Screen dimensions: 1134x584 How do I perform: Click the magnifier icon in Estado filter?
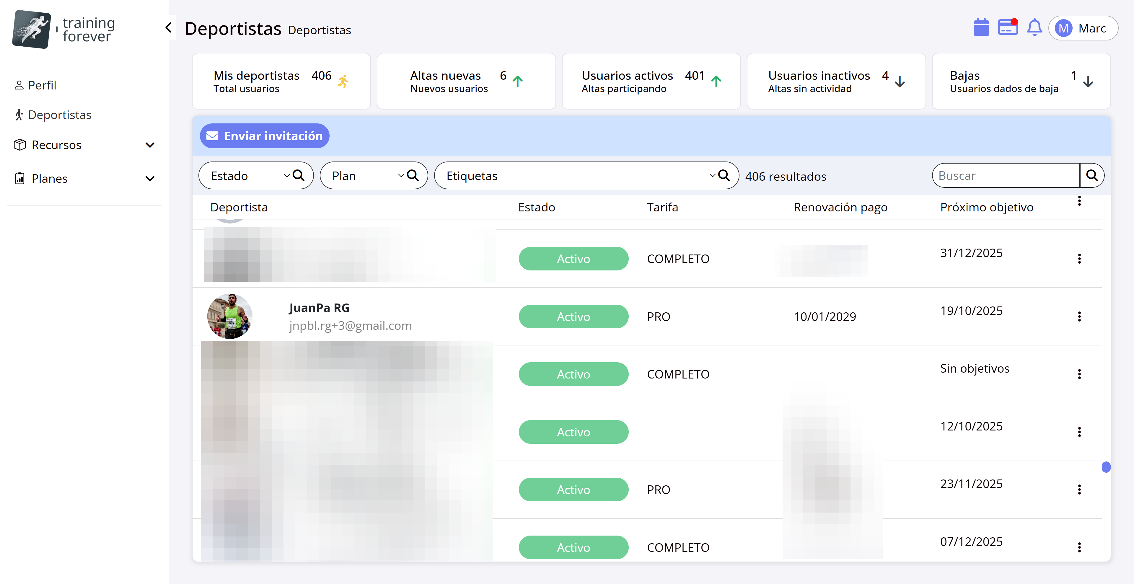click(x=299, y=176)
